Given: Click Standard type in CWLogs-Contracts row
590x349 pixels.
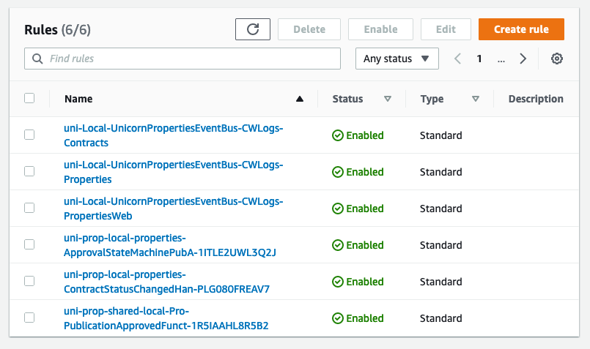Looking at the screenshot, I should pos(440,135).
